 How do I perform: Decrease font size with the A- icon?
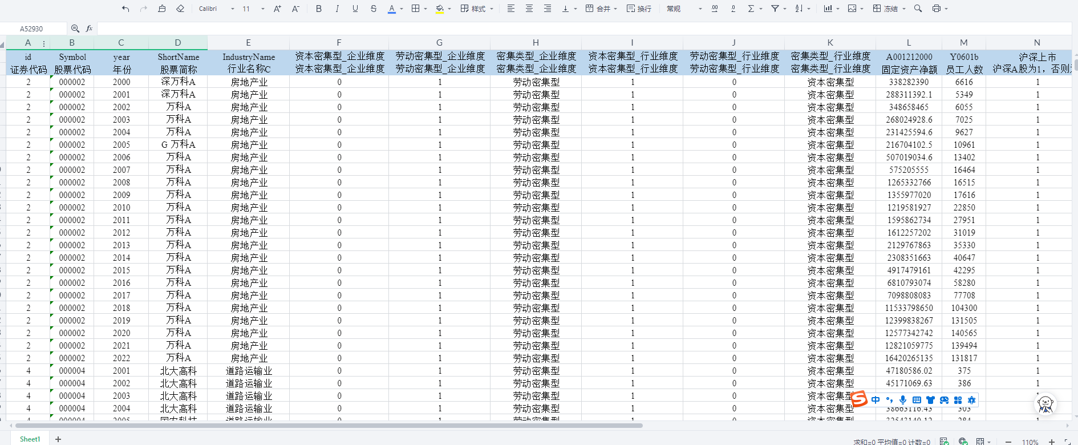point(295,9)
